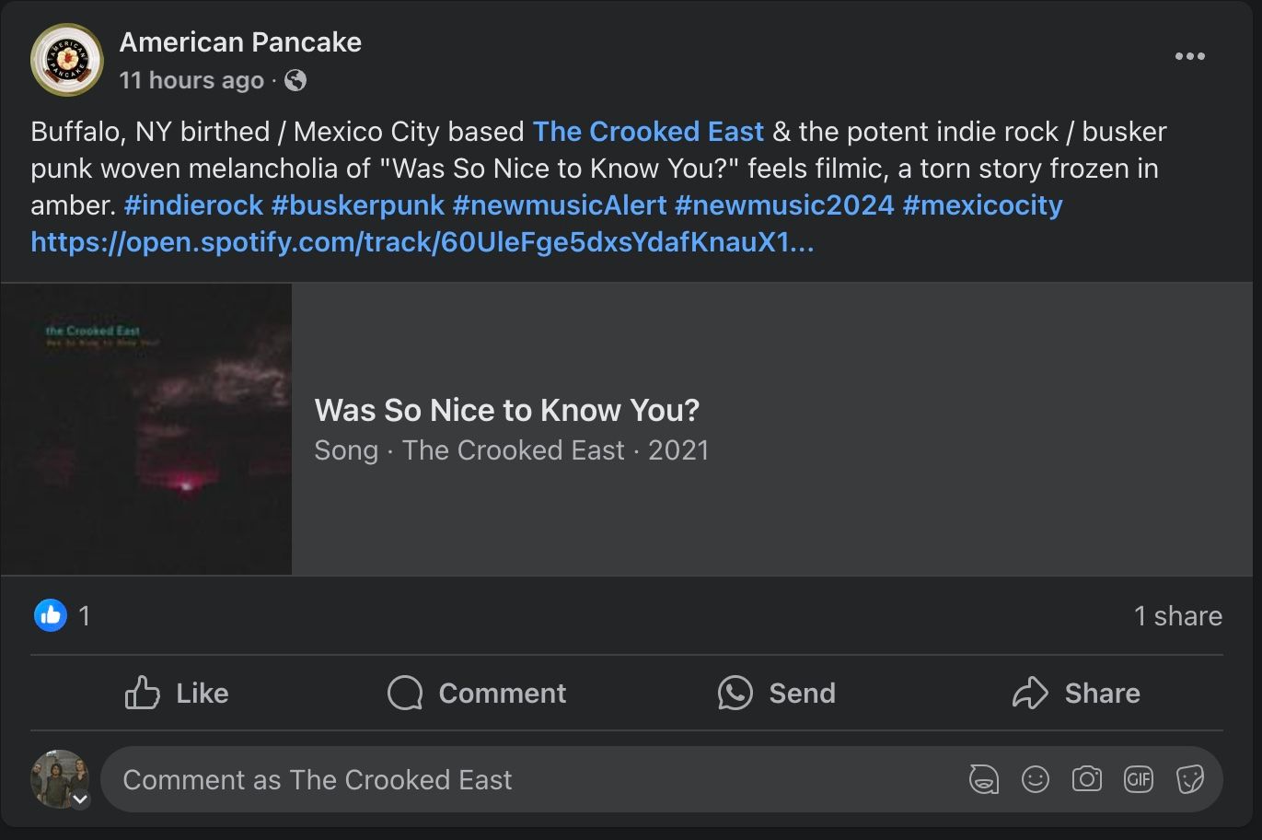Viewport: 1262px width, 840px height.
Task: Attach a photo with the camera icon
Action: [1087, 780]
